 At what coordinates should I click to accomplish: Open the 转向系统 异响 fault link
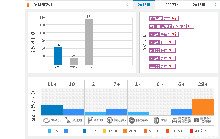[163, 18]
